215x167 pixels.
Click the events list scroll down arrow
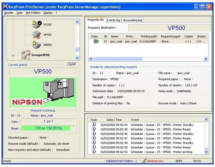coord(206,152)
